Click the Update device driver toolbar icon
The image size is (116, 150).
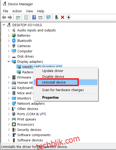57,17
